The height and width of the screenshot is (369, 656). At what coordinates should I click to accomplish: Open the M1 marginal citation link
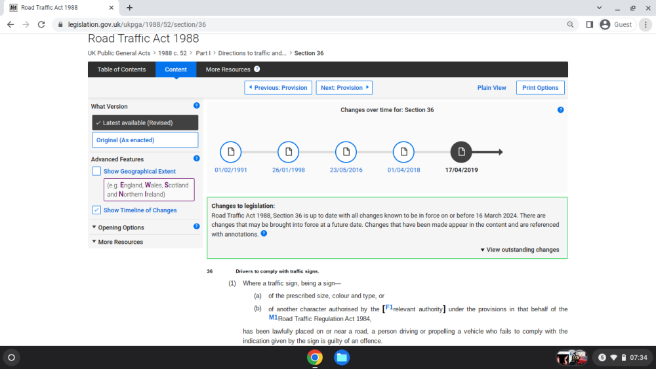(x=273, y=317)
